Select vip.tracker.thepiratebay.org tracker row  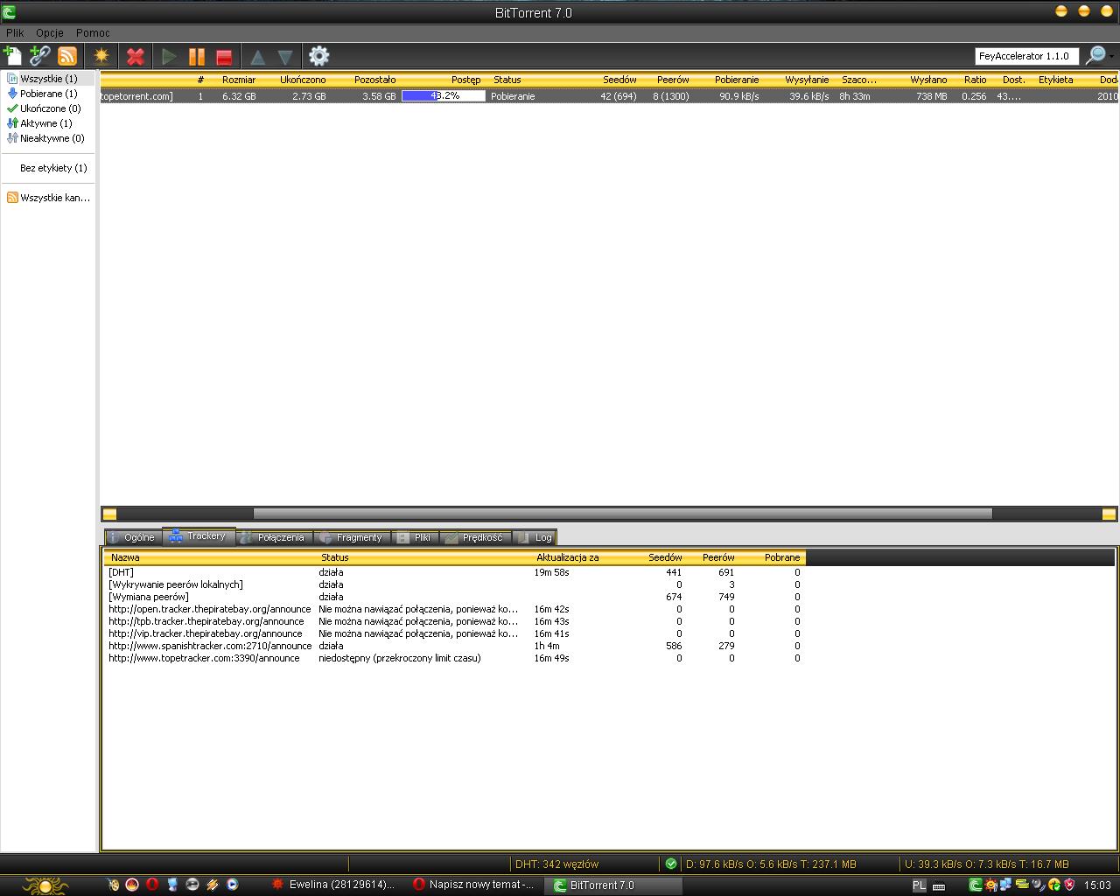tap(454, 633)
